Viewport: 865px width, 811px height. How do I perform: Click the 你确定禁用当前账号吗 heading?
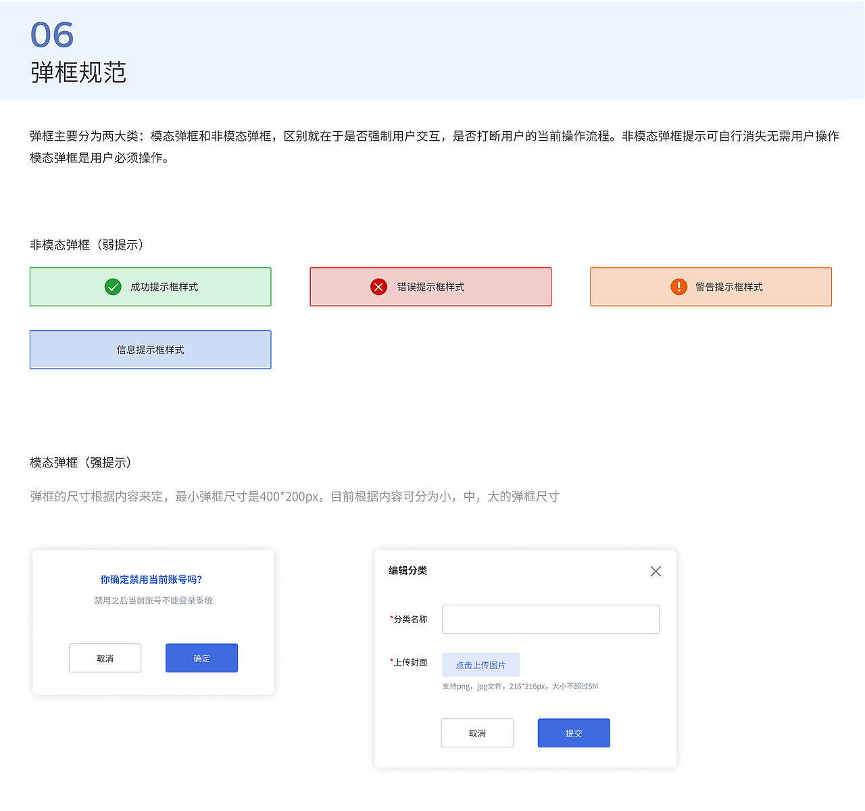pyautogui.click(x=153, y=579)
